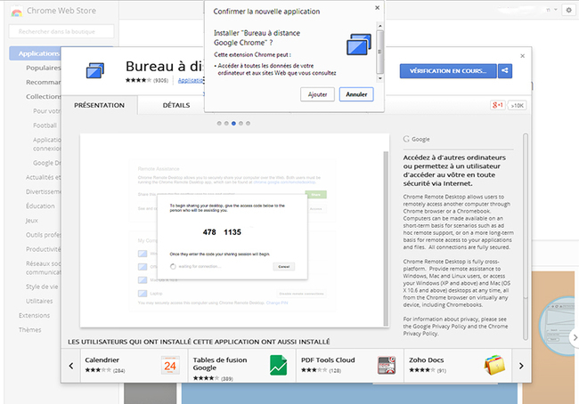Open Tables de fusion Google app
The image size is (579, 404).
click(x=242, y=365)
